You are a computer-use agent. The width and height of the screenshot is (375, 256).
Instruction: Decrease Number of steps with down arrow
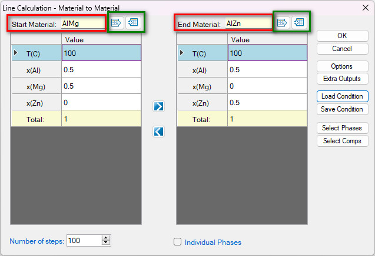point(106,243)
